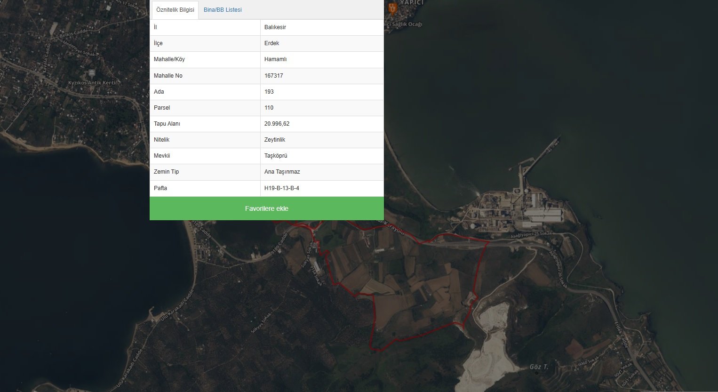Click the Sağlık Ocağı map label
This screenshot has height=392, width=718.
[404, 24]
